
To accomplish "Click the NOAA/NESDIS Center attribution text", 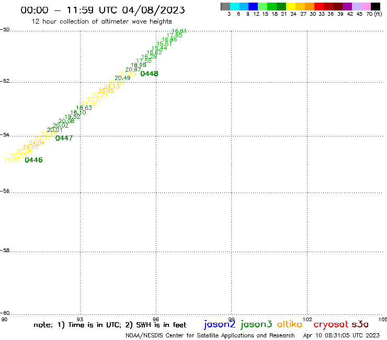I will point(210,336).
